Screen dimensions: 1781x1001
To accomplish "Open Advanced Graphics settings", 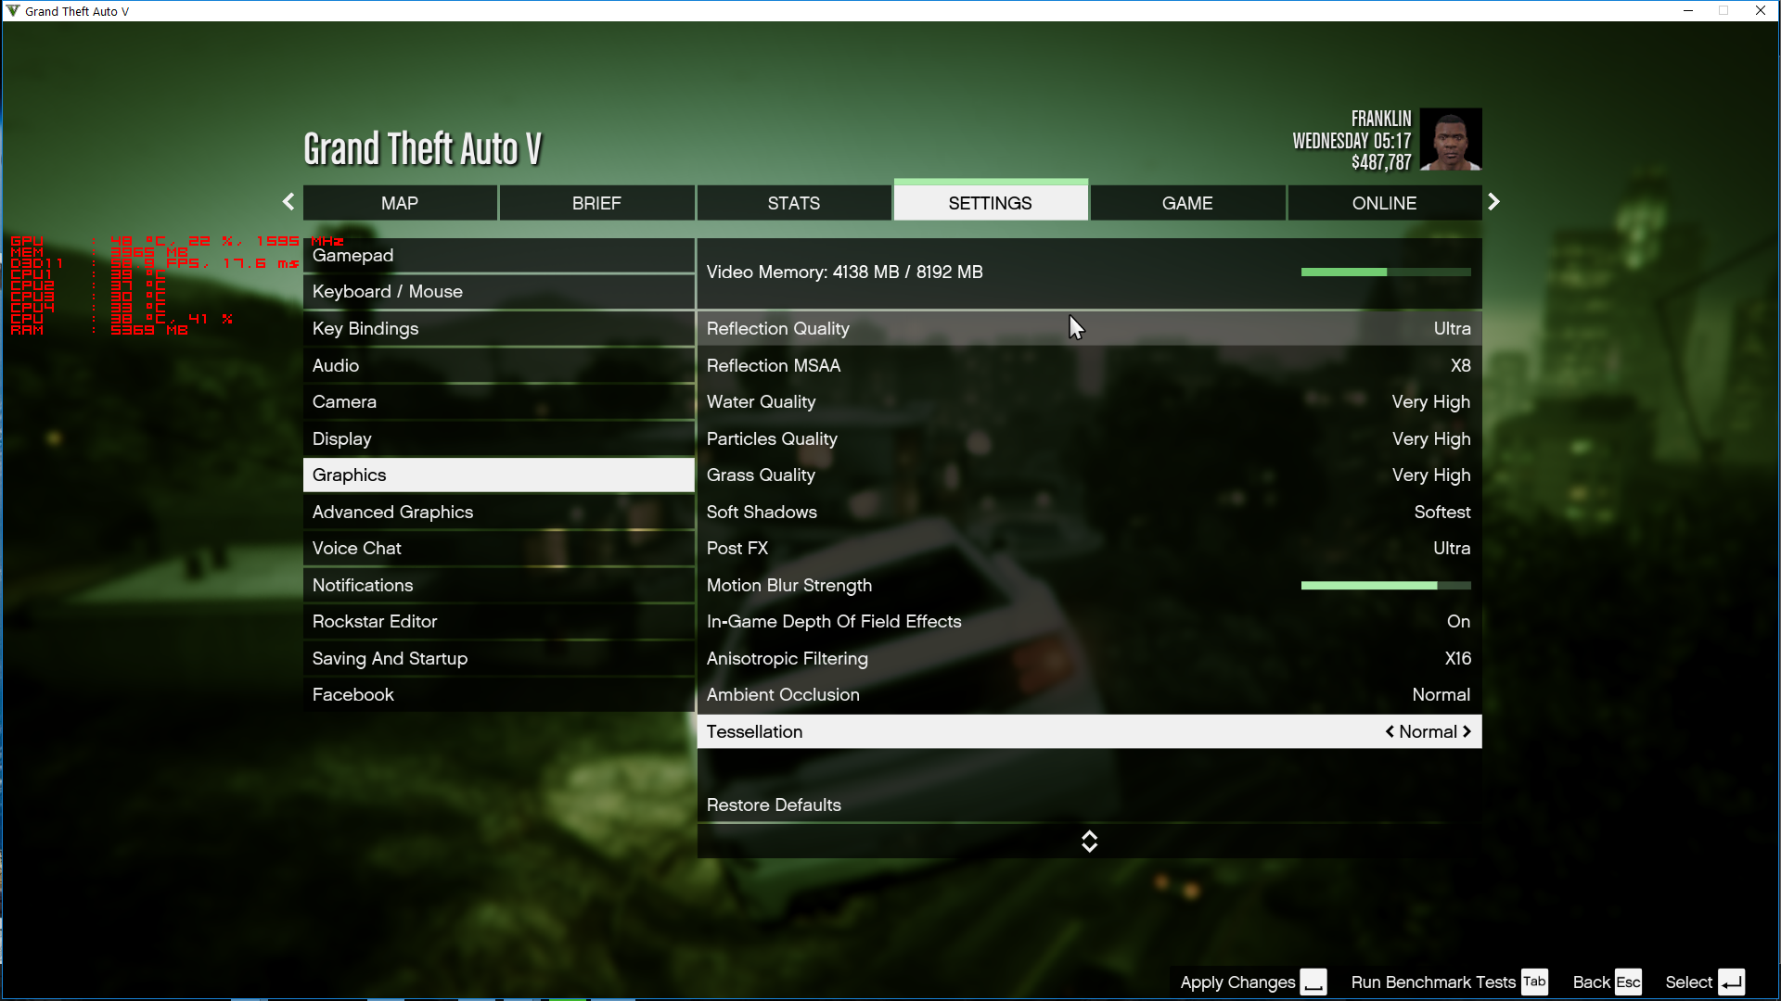I will pos(499,512).
